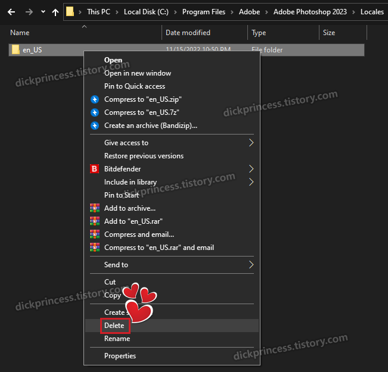
Task: Expand chevron after This PC
Action: coord(117,12)
